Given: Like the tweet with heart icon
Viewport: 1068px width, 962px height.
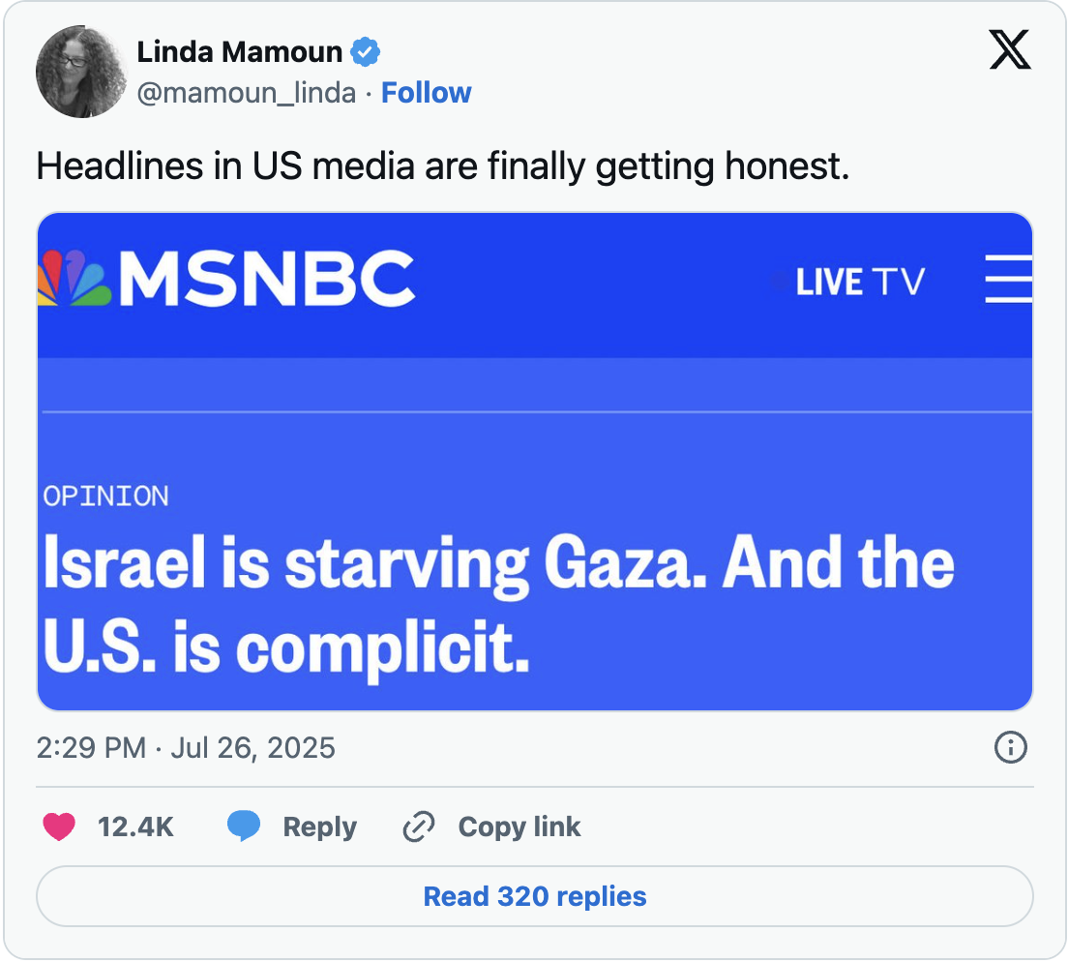Looking at the screenshot, I should [x=59, y=827].
